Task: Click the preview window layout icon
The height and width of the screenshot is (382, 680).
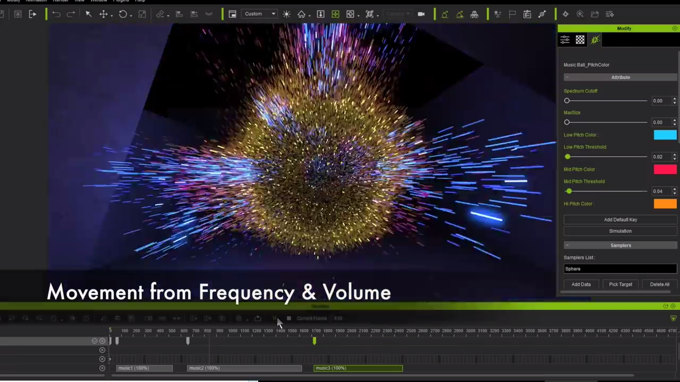Action: [232, 14]
